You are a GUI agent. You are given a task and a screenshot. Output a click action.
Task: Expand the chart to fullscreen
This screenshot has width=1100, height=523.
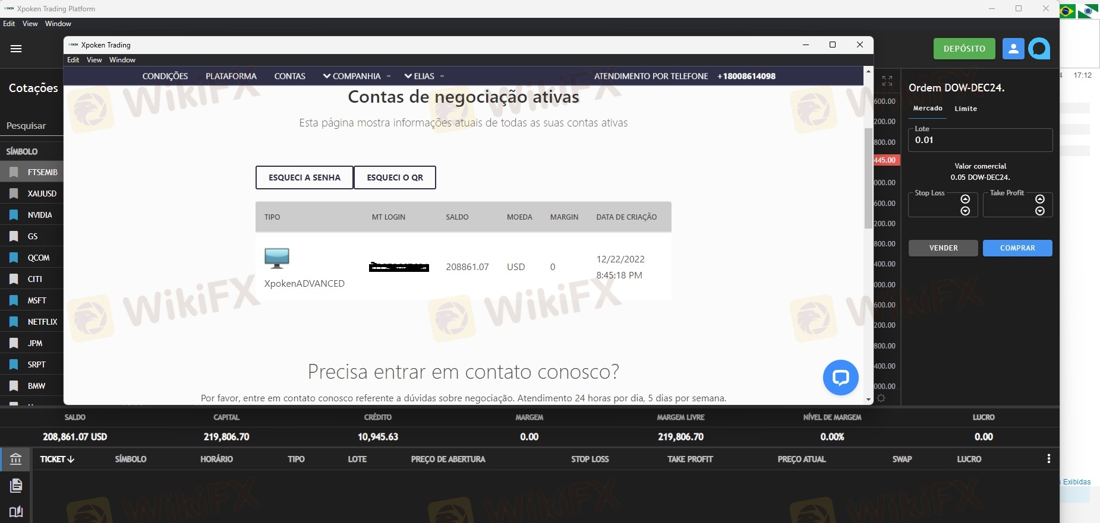887,81
